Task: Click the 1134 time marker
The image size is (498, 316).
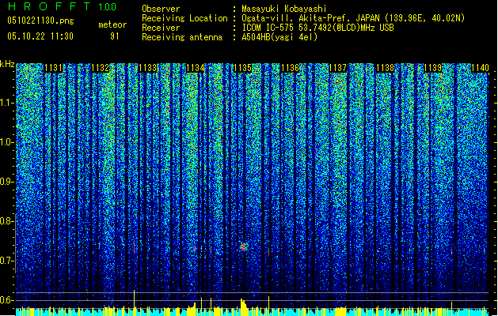Action: coord(196,68)
